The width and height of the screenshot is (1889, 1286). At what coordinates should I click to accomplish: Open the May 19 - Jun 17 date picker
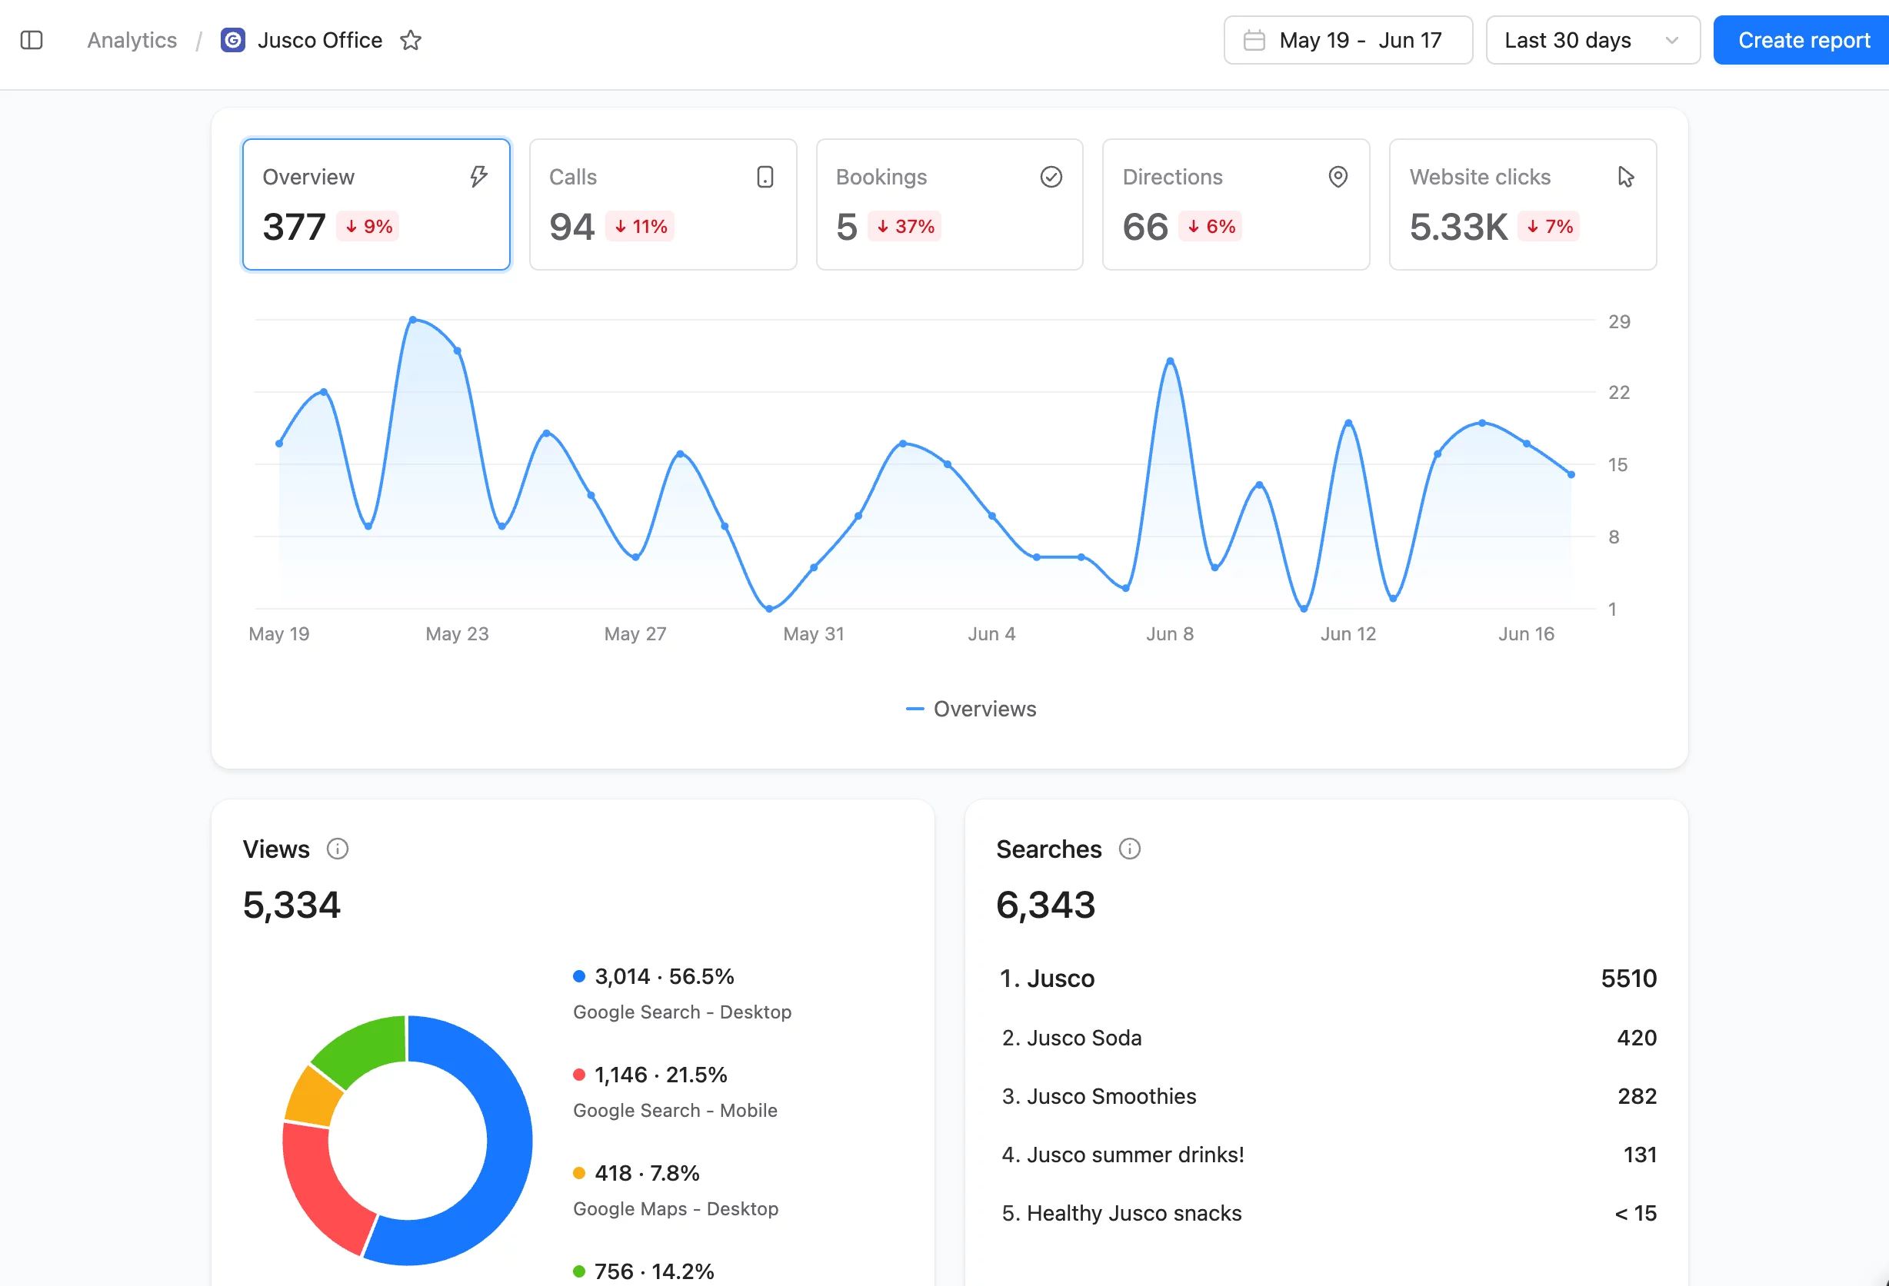click(1348, 40)
